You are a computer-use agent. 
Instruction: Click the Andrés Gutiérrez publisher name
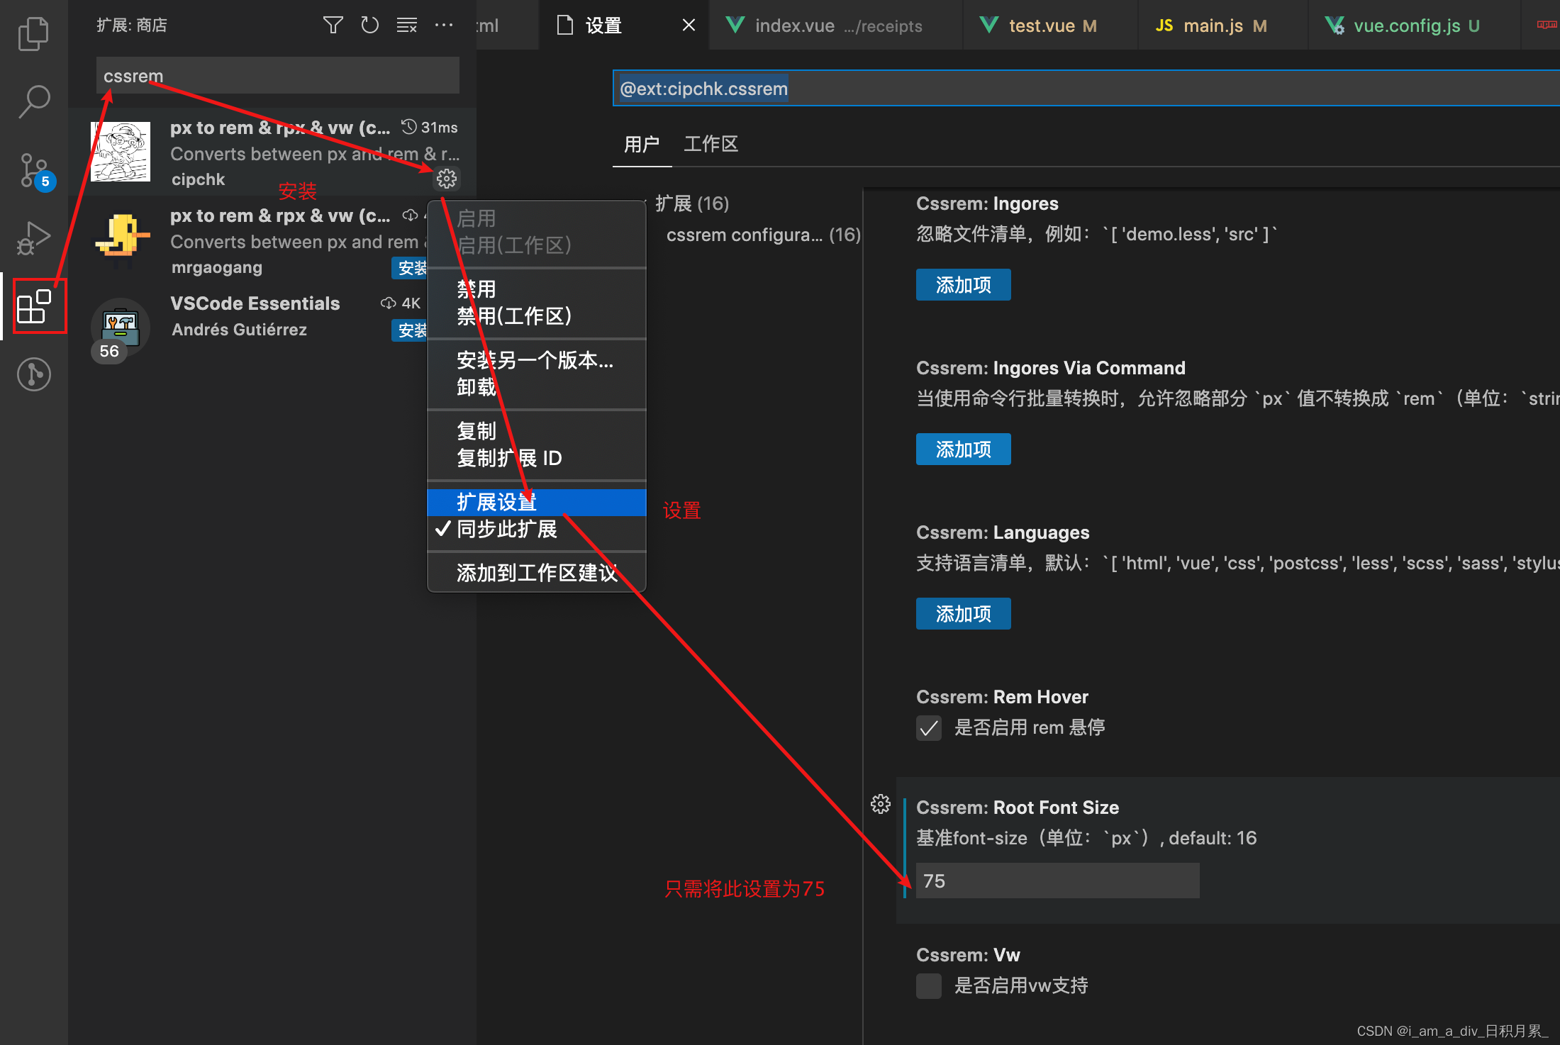[239, 330]
